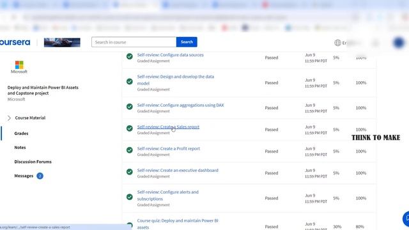Click green check beside Configure aggregations using DAX

tap(129, 107)
